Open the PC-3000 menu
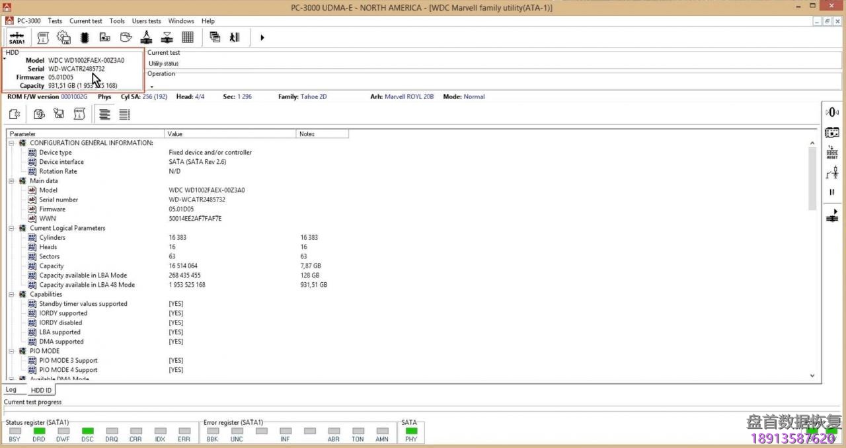Image resolution: width=846 pixels, height=448 pixels. point(28,20)
